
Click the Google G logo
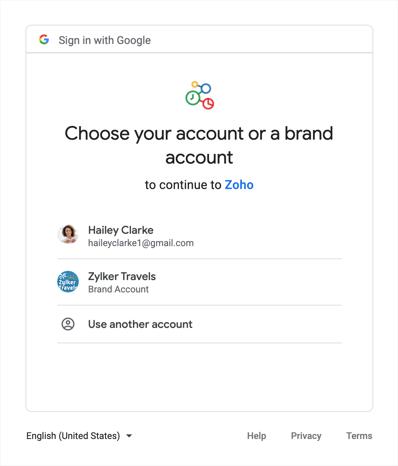(x=44, y=39)
